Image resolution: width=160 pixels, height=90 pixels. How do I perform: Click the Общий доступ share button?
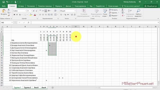151,6
